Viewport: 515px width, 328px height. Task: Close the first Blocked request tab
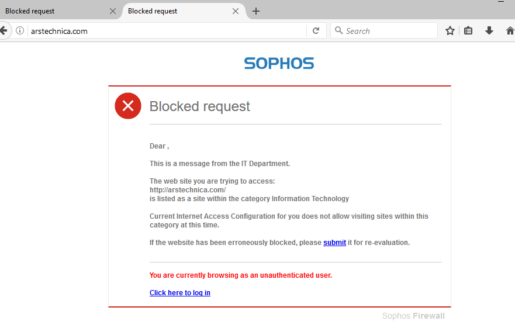(113, 11)
